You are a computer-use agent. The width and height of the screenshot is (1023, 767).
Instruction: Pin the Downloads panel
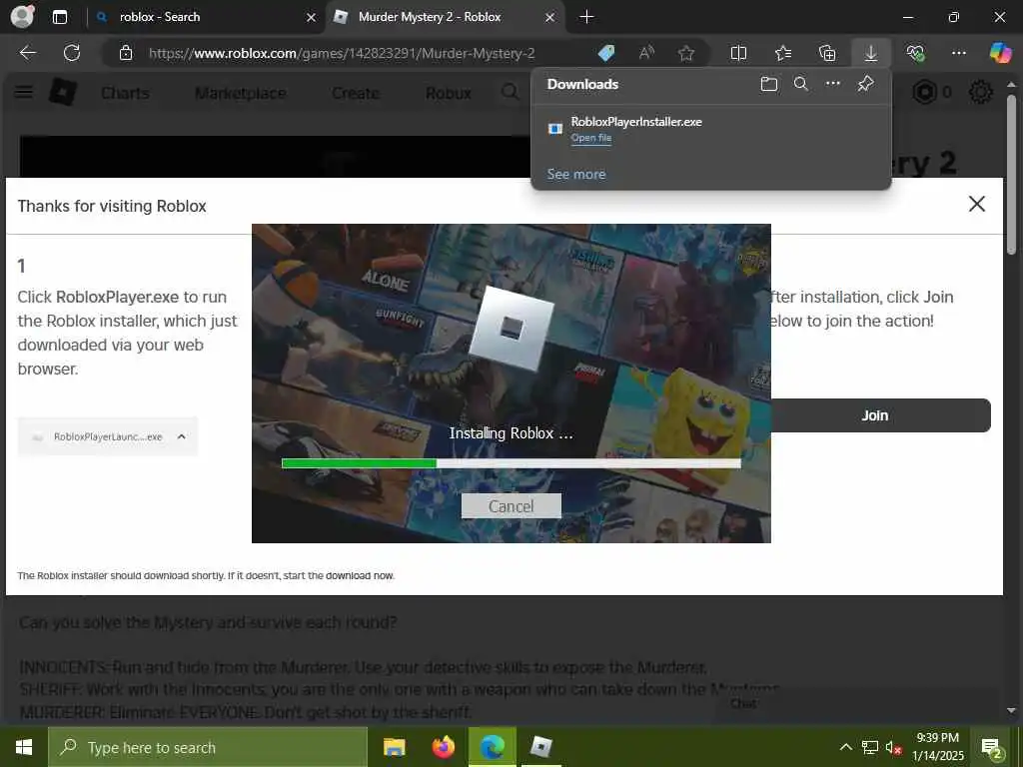866,84
